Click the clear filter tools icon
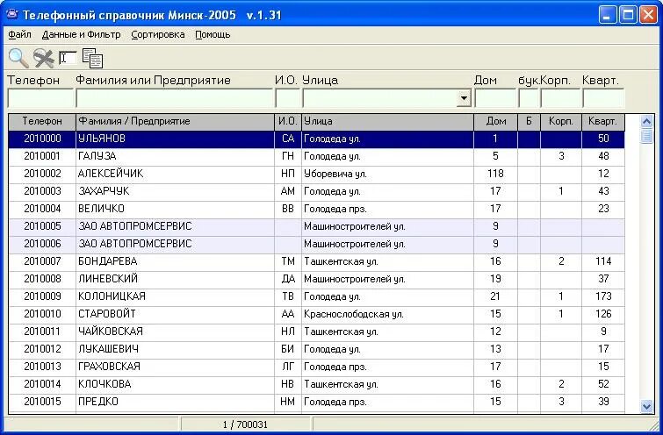The width and height of the screenshot is (663, 435). (44, 58)
